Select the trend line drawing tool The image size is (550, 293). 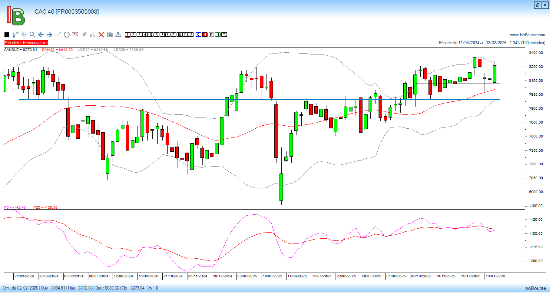coord(58,35)
